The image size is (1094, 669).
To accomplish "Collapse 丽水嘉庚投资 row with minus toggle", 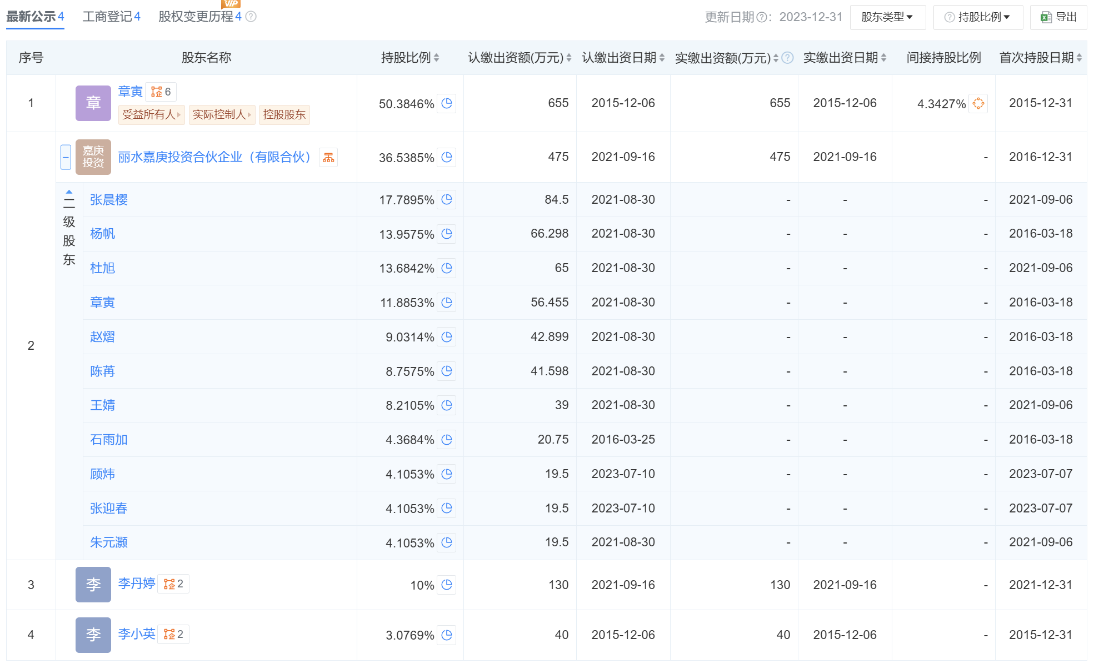I will pos(66,157).
